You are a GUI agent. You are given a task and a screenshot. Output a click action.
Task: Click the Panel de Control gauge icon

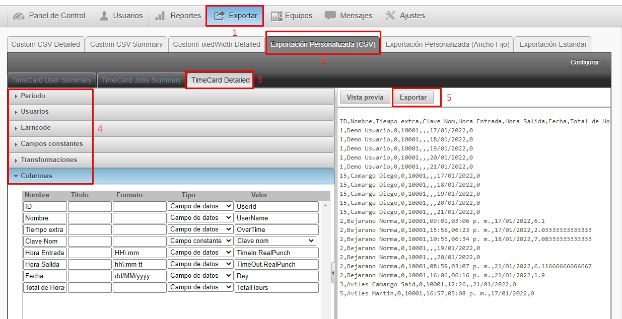tap(19, 16)
